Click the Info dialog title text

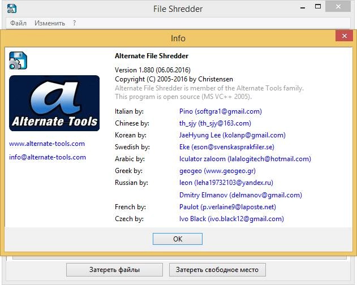(178, 38)
